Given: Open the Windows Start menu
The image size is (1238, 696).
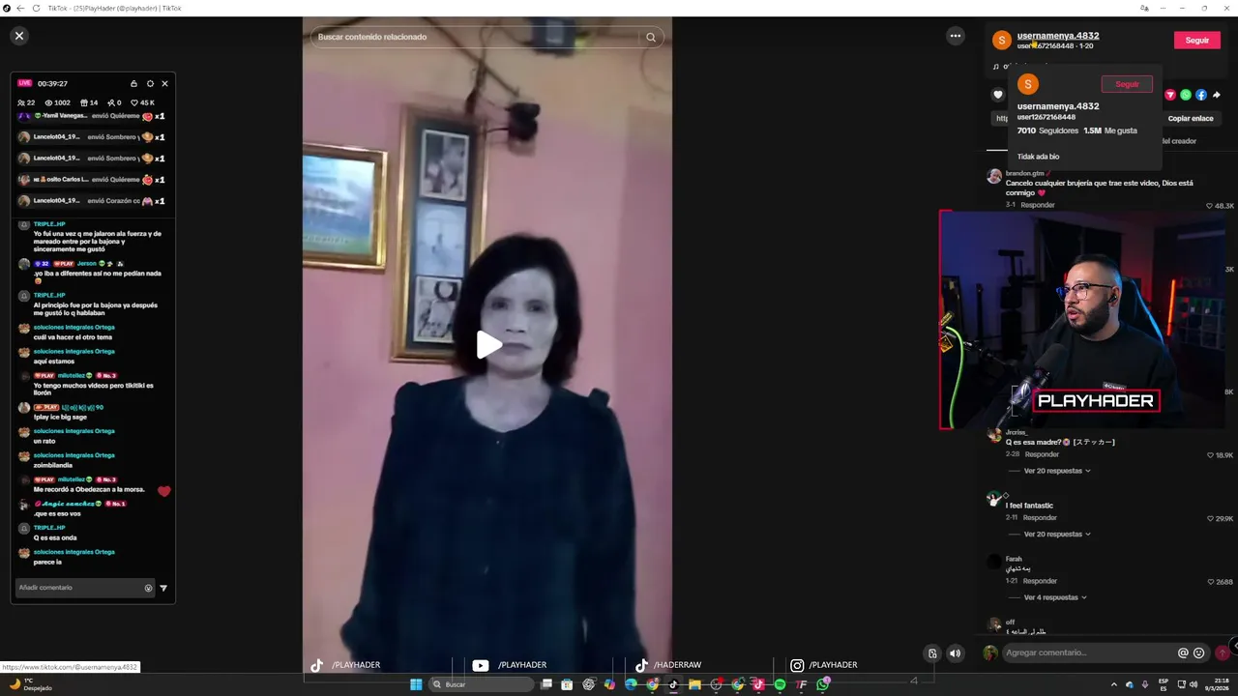Looking at the screenshot, I should click(x=416, y=684).
